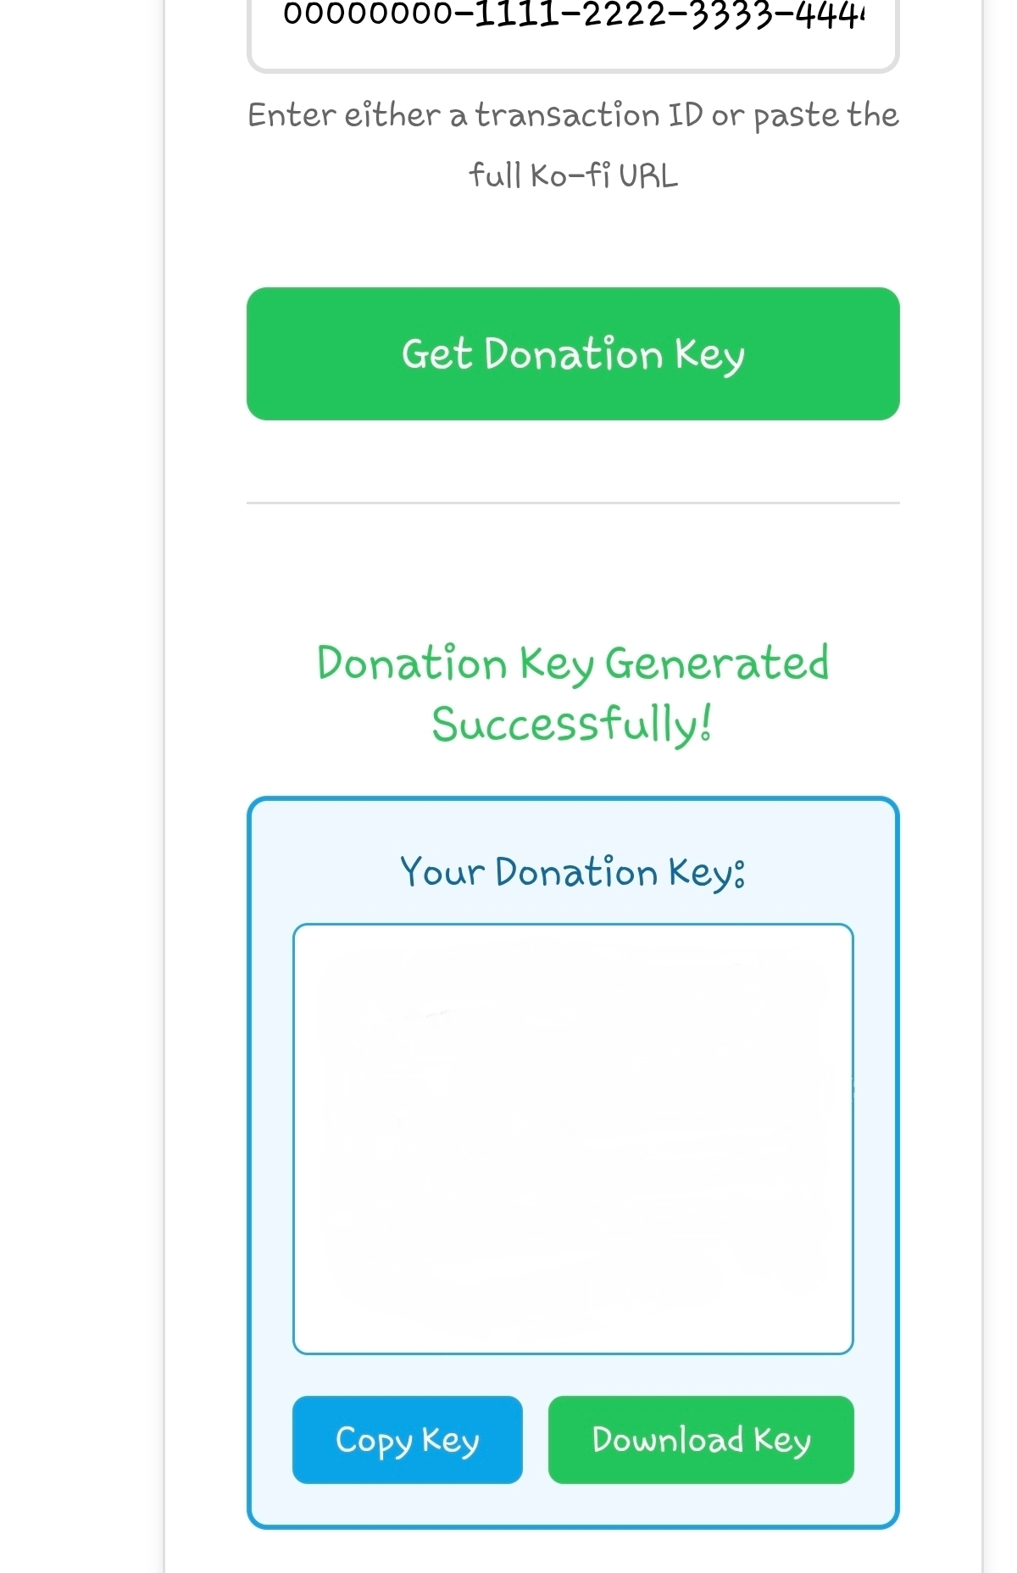Tap the word "URL" in the hint
Image resolution: width=1017 pixels, height=1573 pixels.
pyautogui.click(x=648, y=176)
